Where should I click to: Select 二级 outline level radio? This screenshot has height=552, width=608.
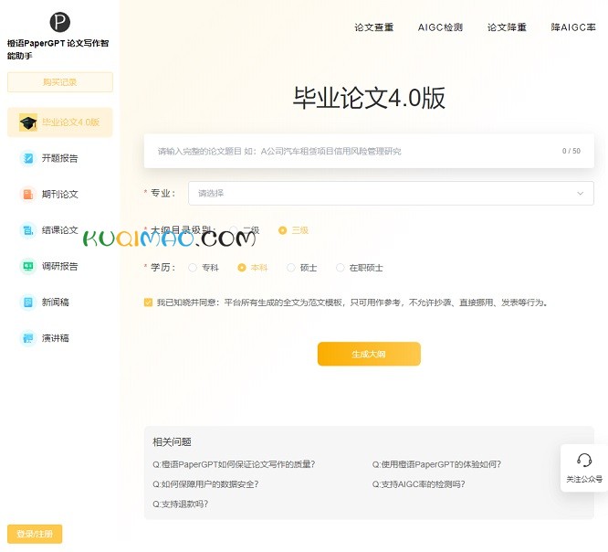coord(234,230)
